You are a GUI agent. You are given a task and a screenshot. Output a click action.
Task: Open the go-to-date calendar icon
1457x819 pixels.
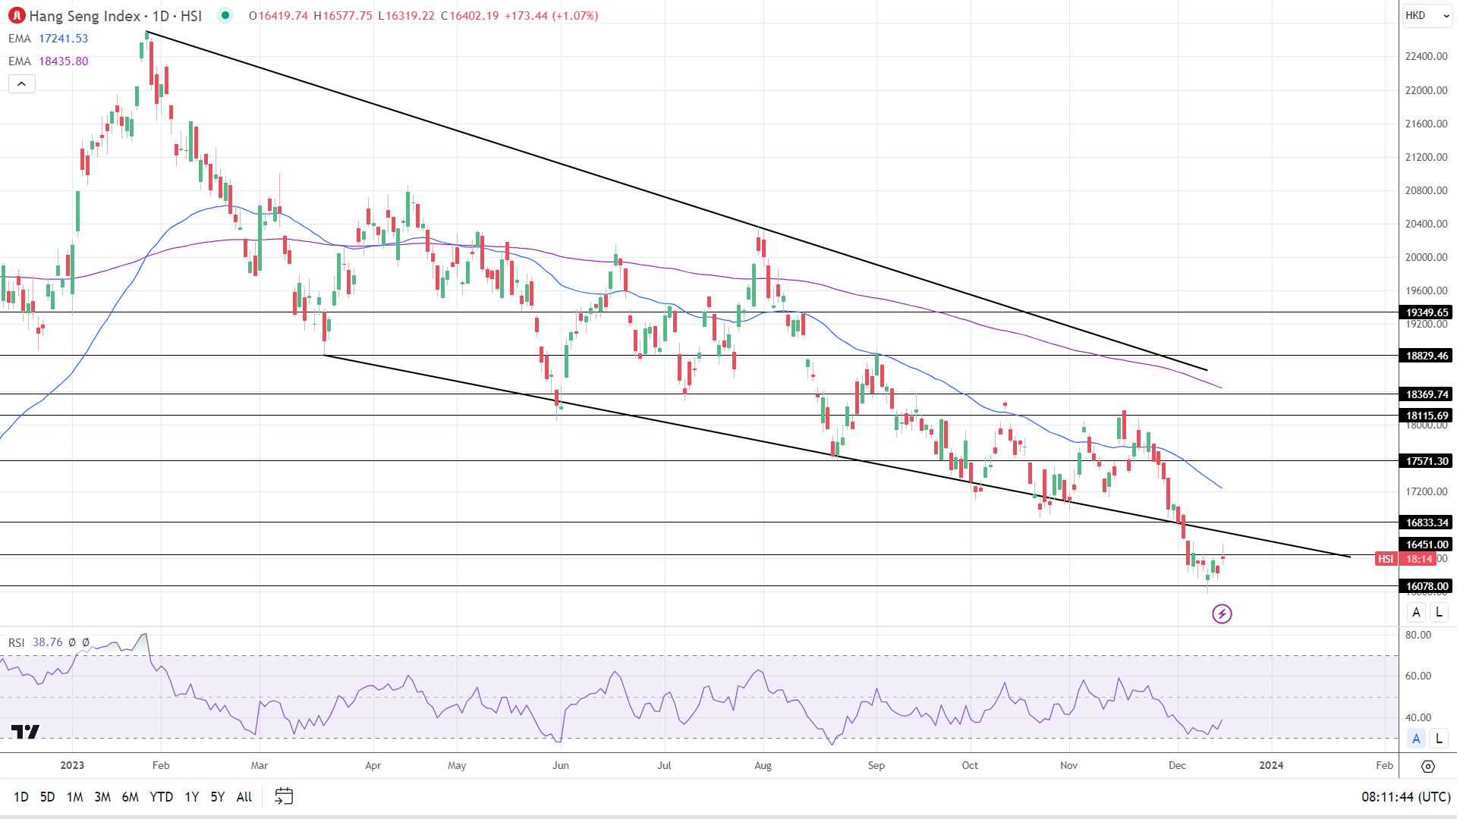coord(284,796)
